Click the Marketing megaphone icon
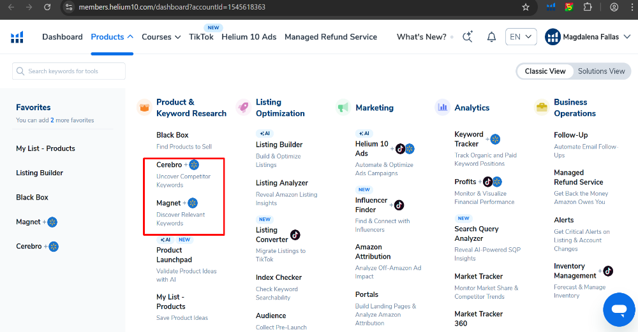 click(x=343, y=108)
